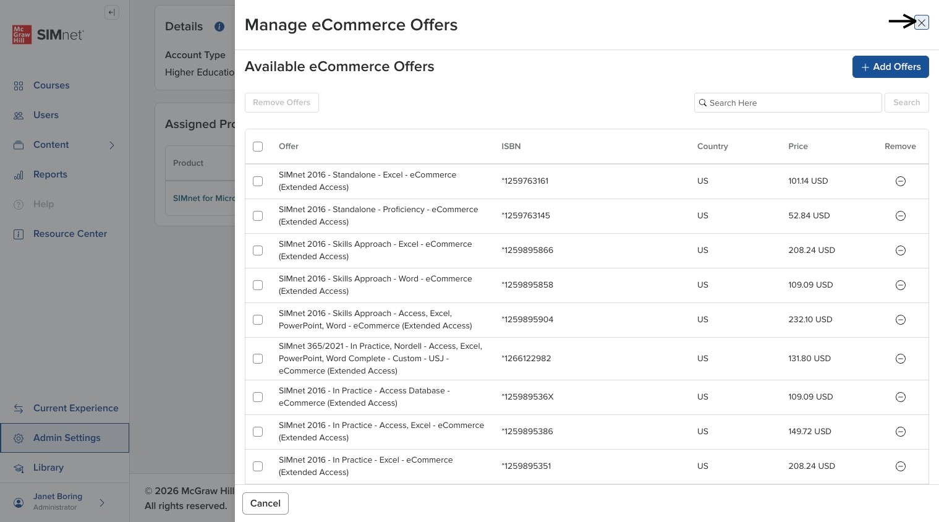The width and height of the screenshot is (939, 522).
Task: Click the Cancel button
Action: coord(265,503)
